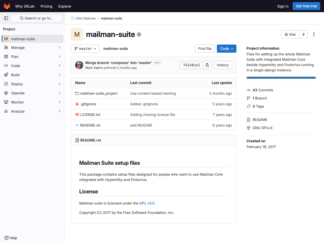Expand the Build menu chevron

[x=59, y=75]
